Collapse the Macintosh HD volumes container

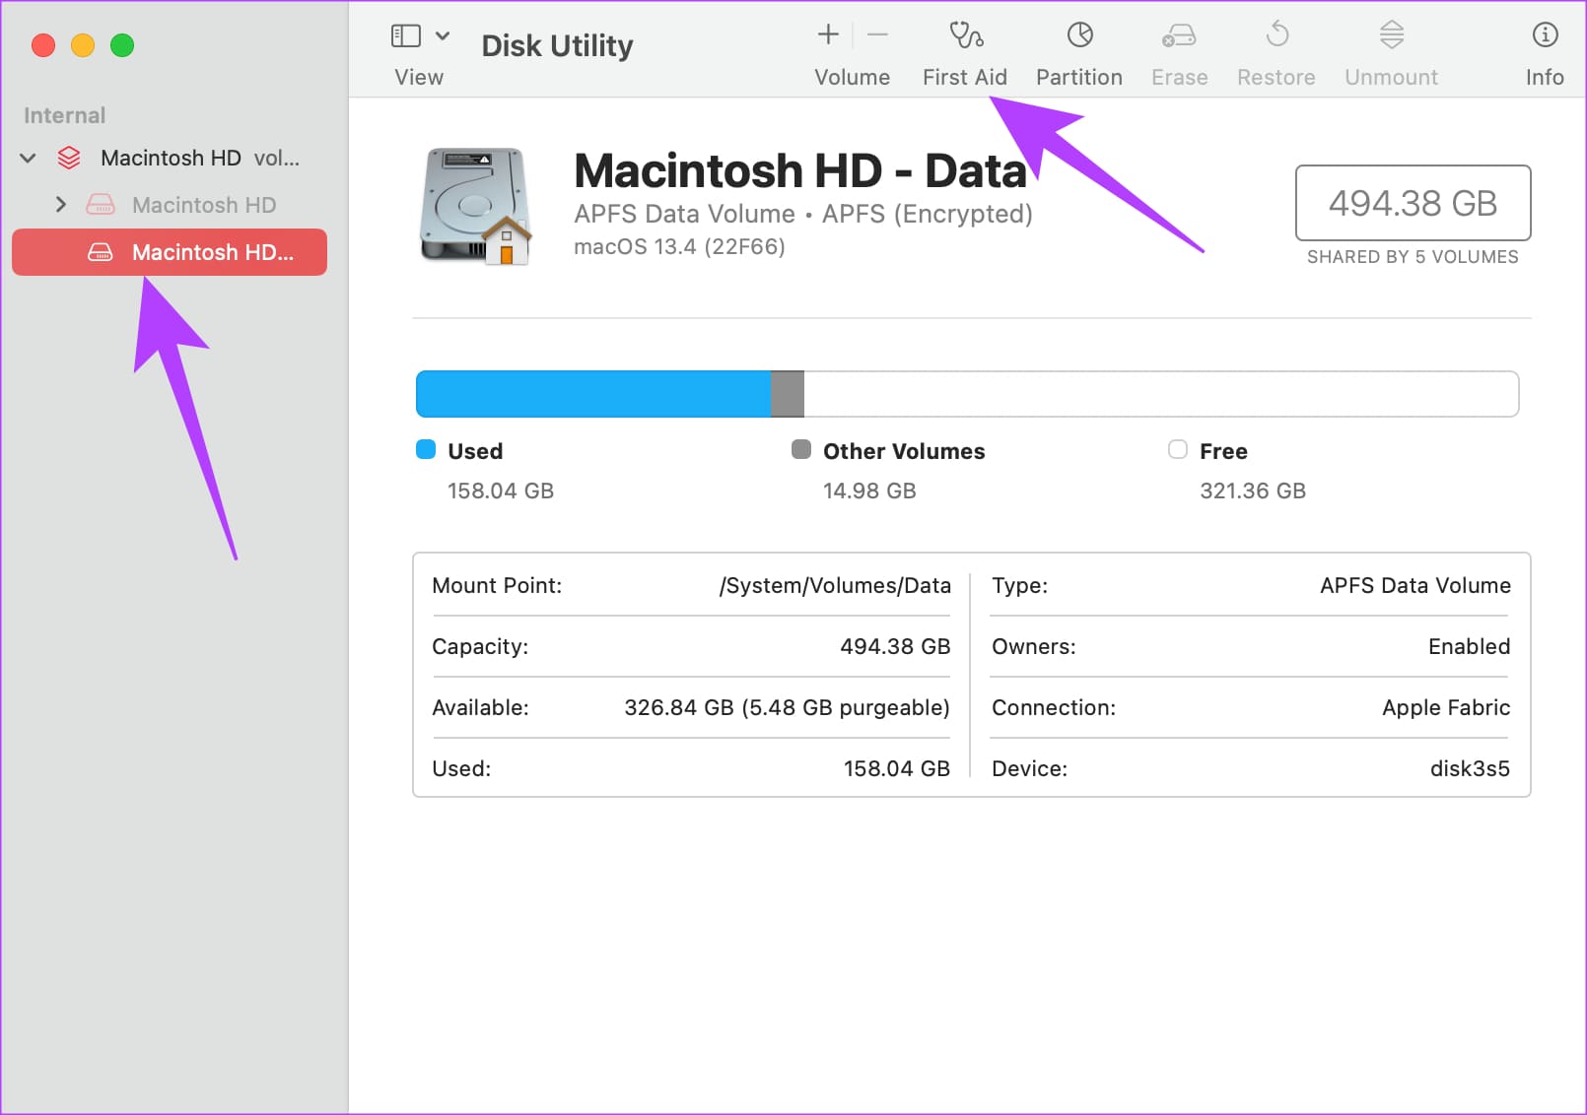click(x=29, y=159)
